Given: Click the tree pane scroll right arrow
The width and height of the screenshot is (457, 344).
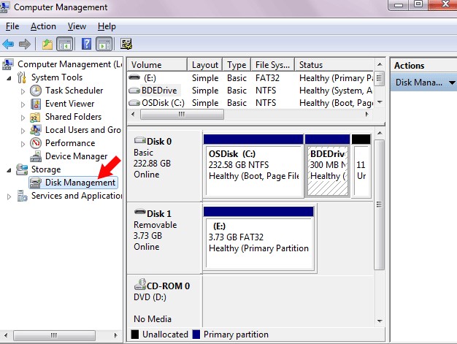Looking at the screenshot, I should (x=116, y=335).
